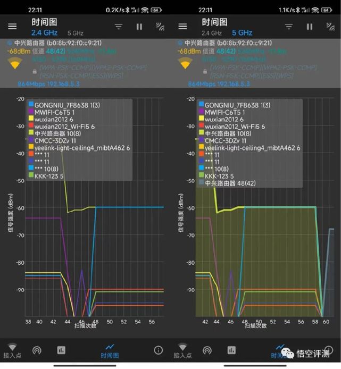Open the hamburger menu in the left screen
The height and width of the screenshot is (369, 341).
pos(12,27)
